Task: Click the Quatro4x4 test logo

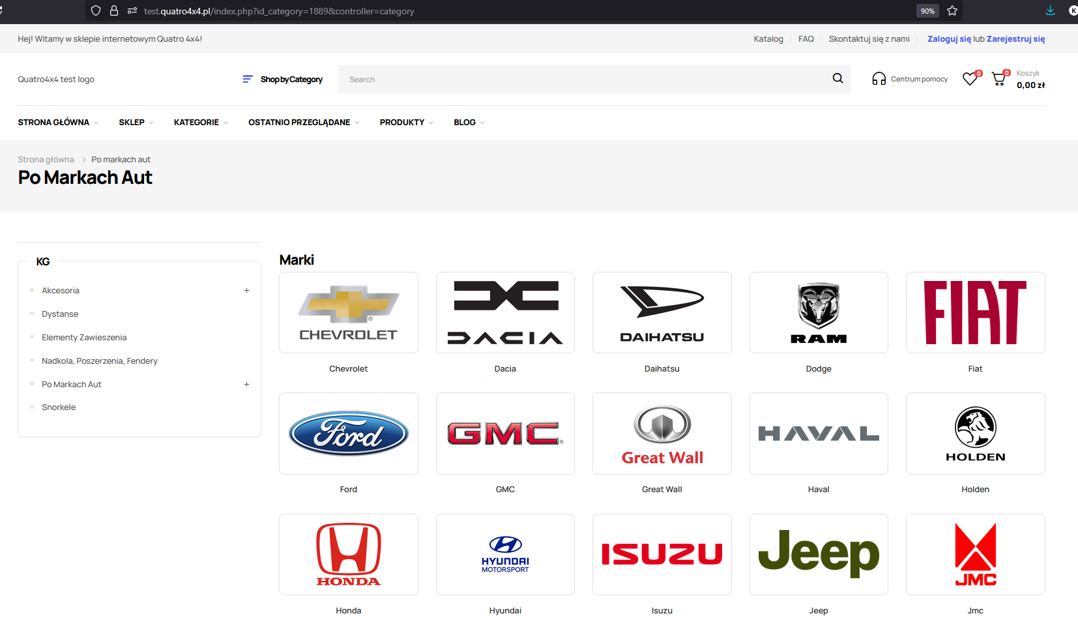Action: [x=56, y=80]
